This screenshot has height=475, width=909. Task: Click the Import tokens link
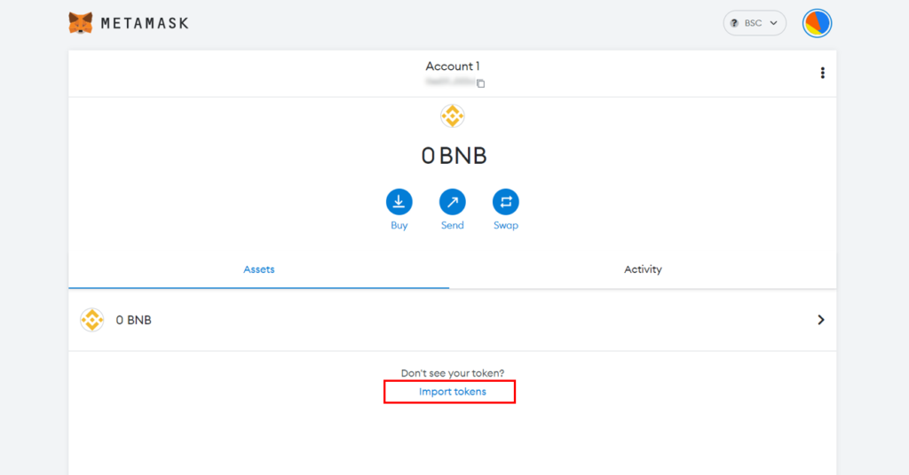coord(452,392)
